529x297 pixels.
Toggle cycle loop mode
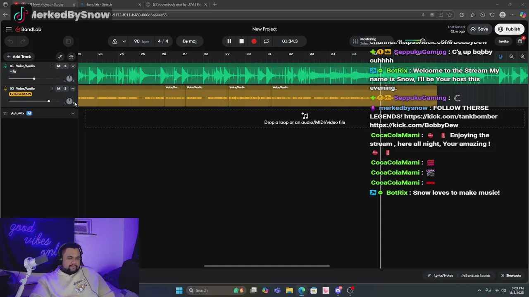coord(266,41)
